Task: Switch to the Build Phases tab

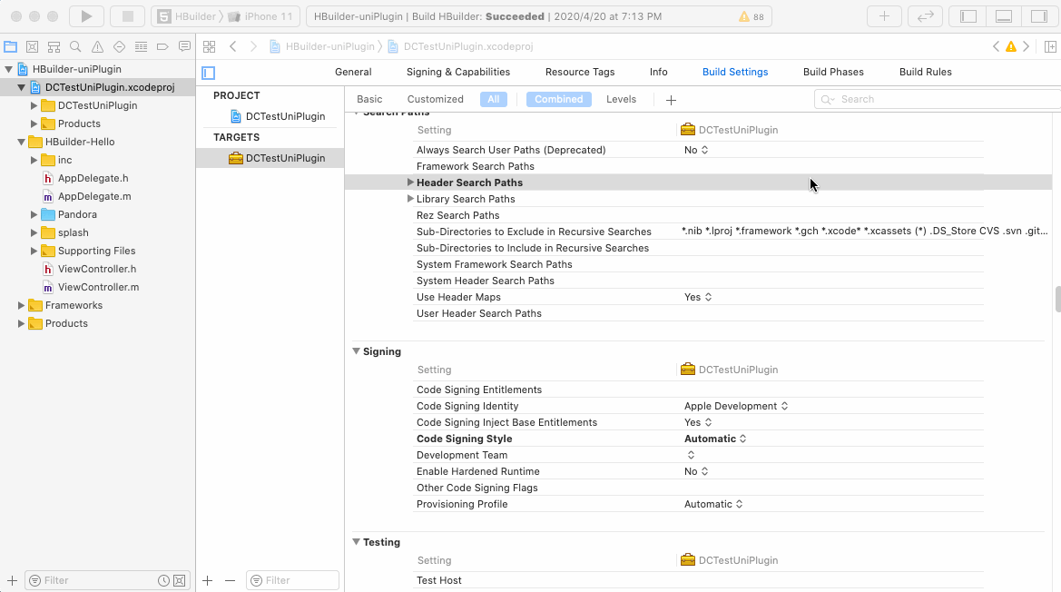Action: click(x=833, y=72)
